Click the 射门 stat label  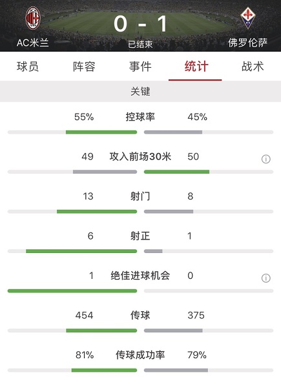click(140, 196)
